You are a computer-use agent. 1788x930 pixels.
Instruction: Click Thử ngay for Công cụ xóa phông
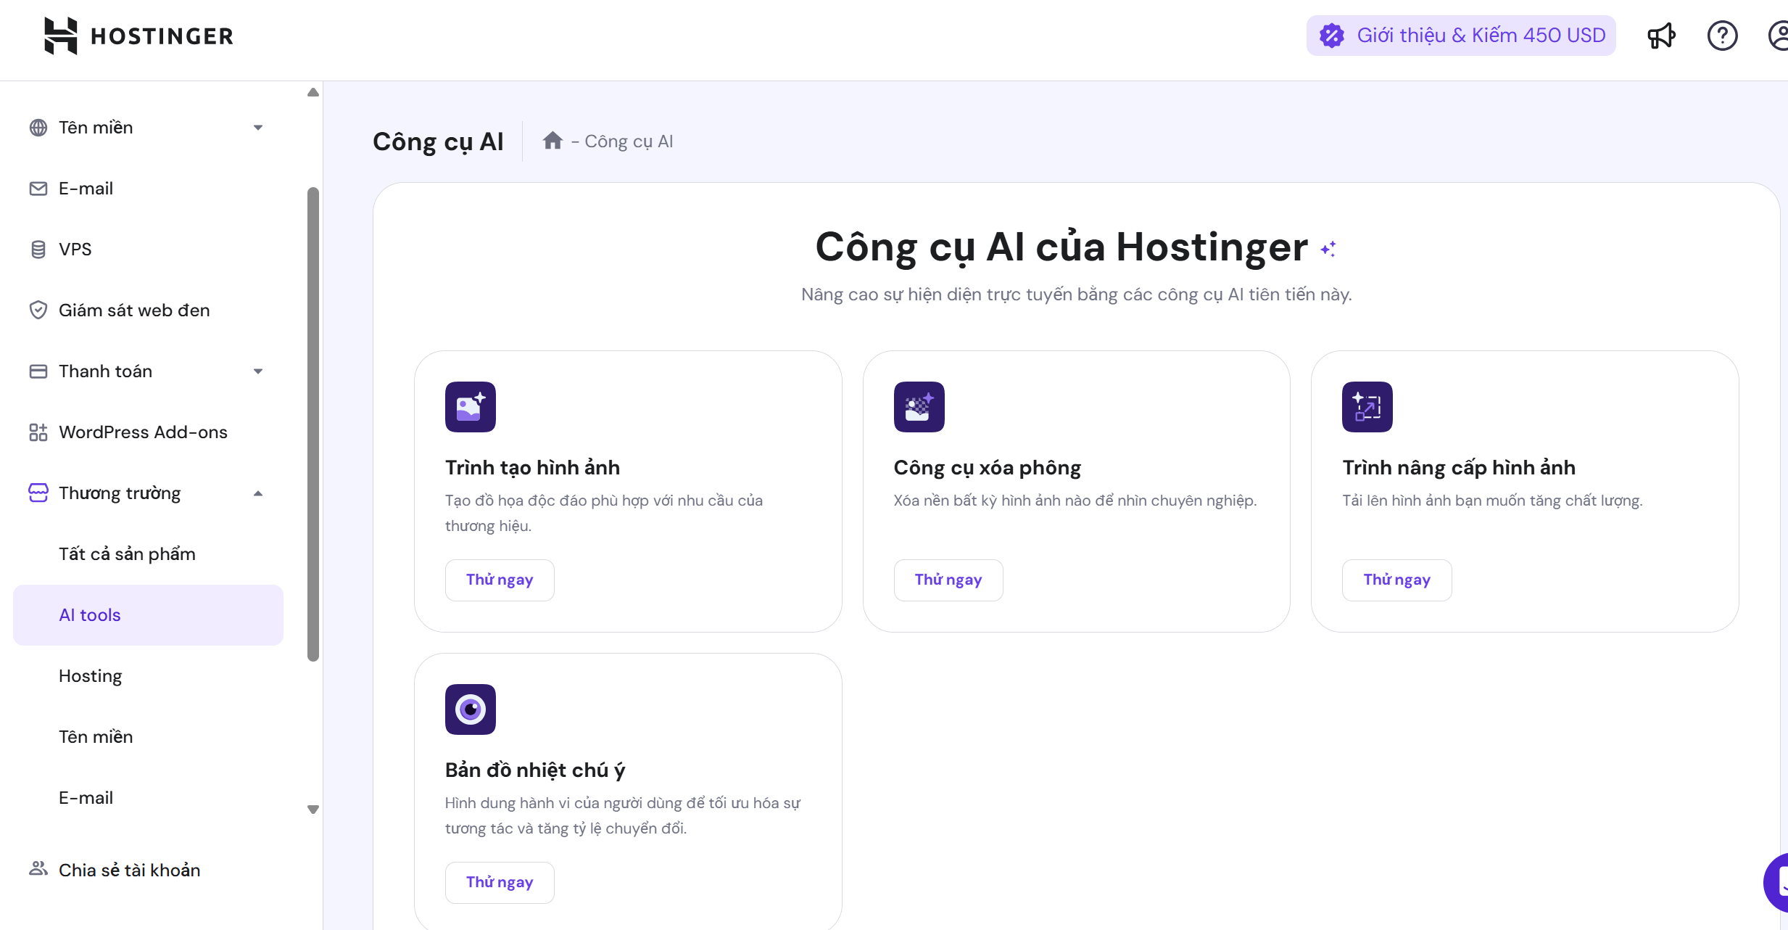click(948, 580)
